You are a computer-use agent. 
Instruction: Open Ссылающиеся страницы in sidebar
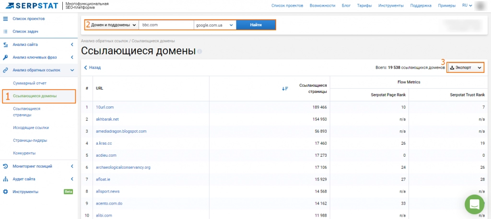[x=27, y=112]
